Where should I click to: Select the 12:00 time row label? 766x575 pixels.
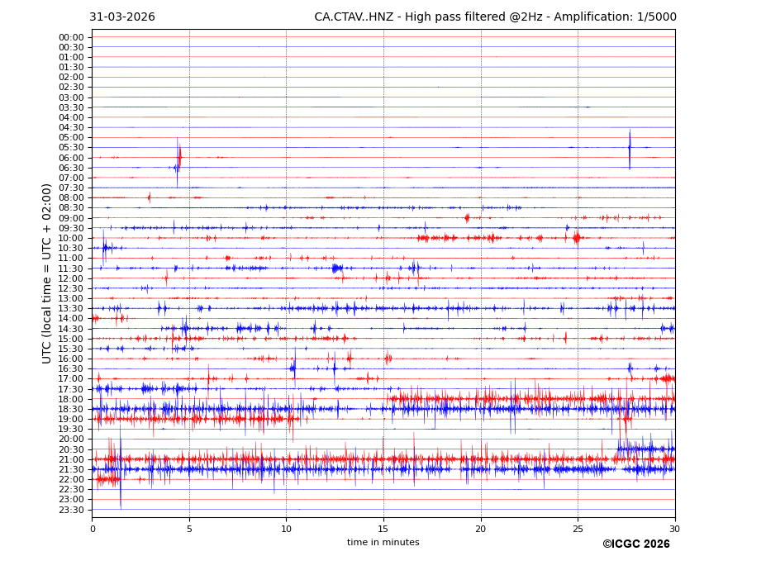[71, 278]
